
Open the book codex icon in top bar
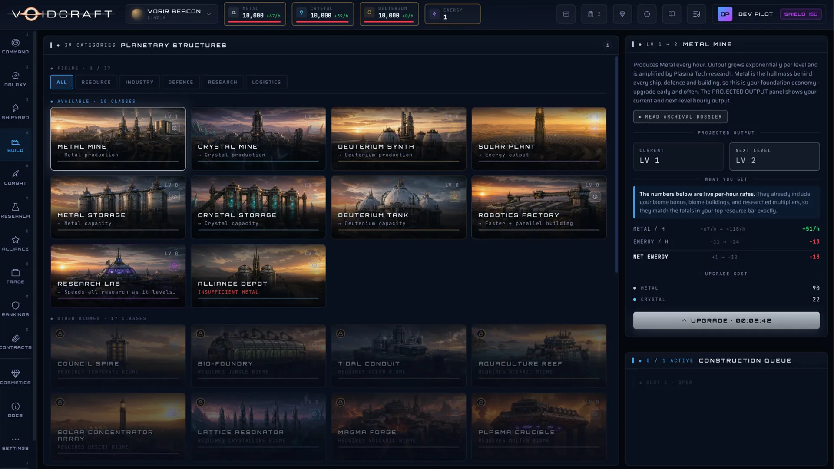tap(672, 14)
